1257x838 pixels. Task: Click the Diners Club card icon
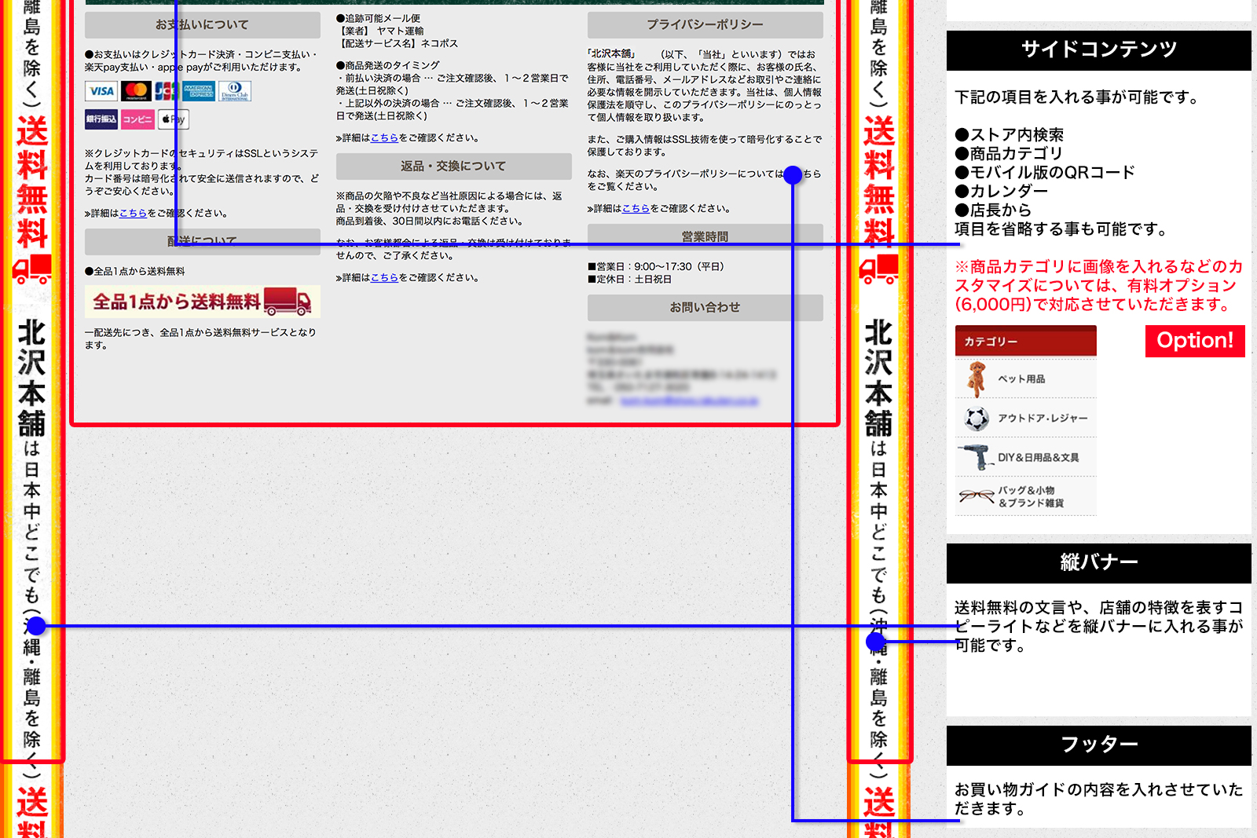point(235,91)
